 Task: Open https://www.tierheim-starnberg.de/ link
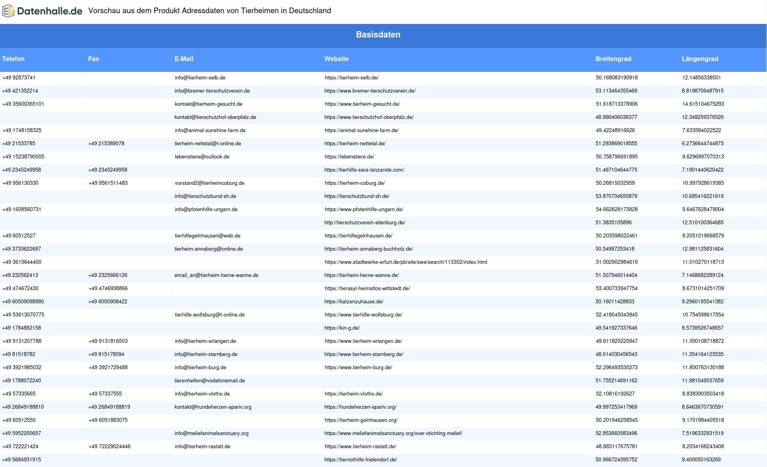[x=364, y=354]
